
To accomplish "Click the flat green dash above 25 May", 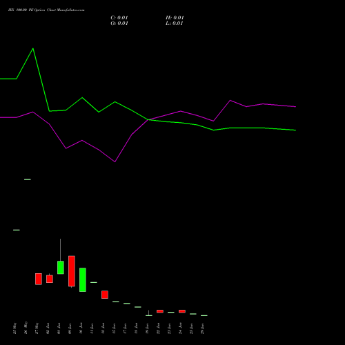I will 17,230.
